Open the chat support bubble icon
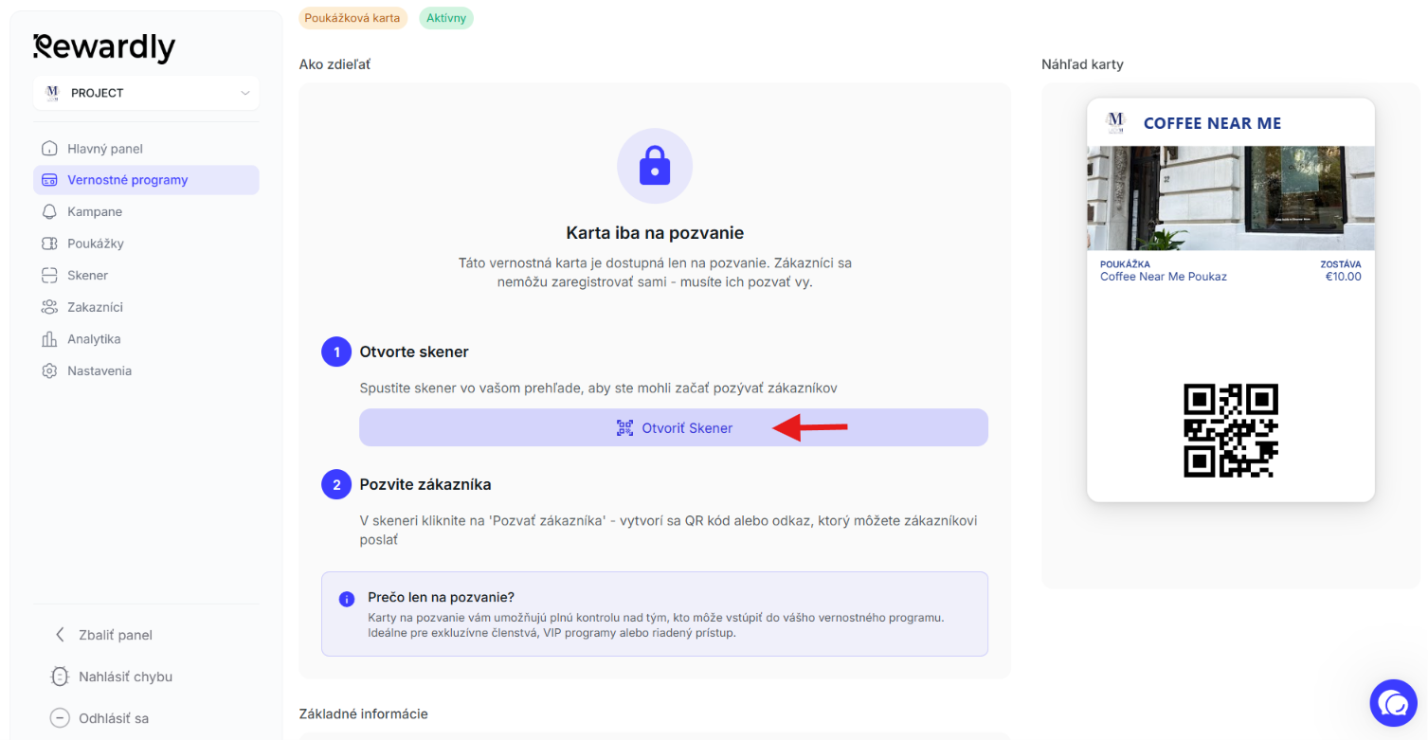This screenshot has width=1428, height=740. tap(1394, 703)
